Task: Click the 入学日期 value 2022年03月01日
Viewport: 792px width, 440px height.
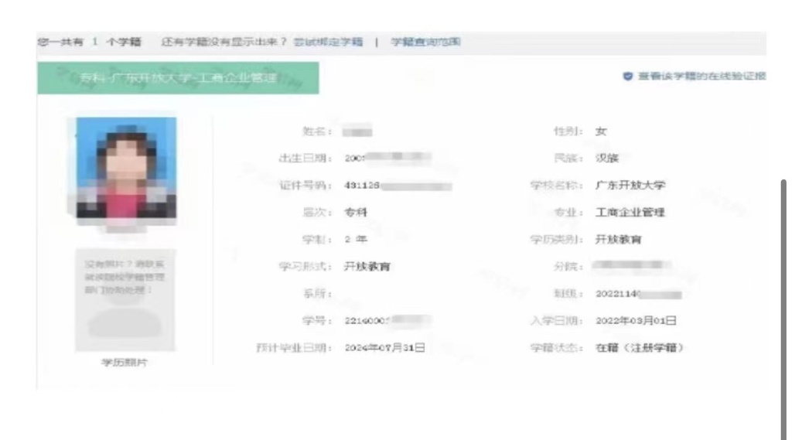Action: 636,321
